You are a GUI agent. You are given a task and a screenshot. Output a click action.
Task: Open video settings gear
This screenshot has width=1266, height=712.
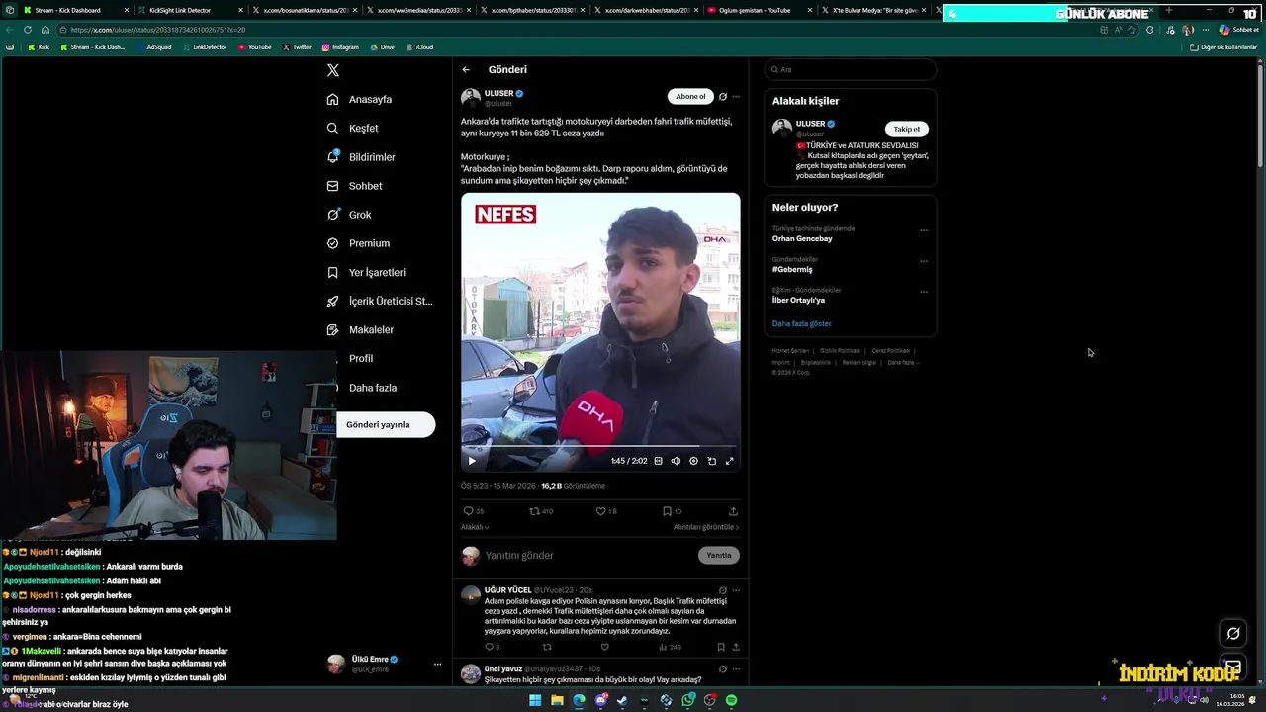pos(693,461)
